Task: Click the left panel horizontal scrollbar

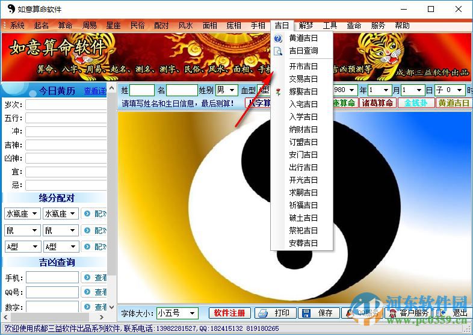Action: tap(50, 317)
